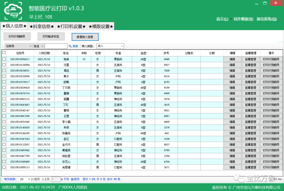Screen dimensions: 284x191
Task: Click the magnifier search icon
Action: click(x=70, y=46)
